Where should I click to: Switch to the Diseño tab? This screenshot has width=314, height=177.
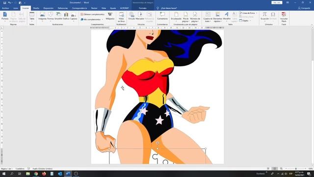pos(36,8)
